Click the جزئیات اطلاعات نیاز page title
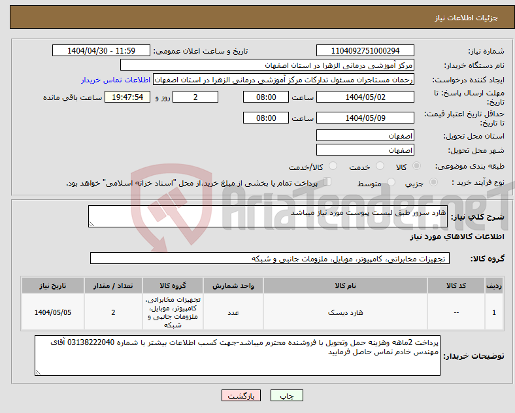Viewport: 515px width, 413px height. click(x=466, y=18)
